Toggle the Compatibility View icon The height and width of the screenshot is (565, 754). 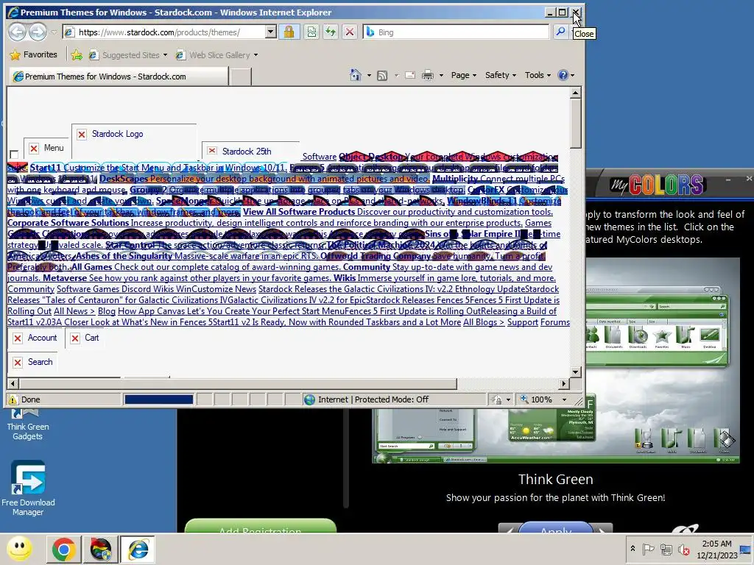tap(311, 32)
